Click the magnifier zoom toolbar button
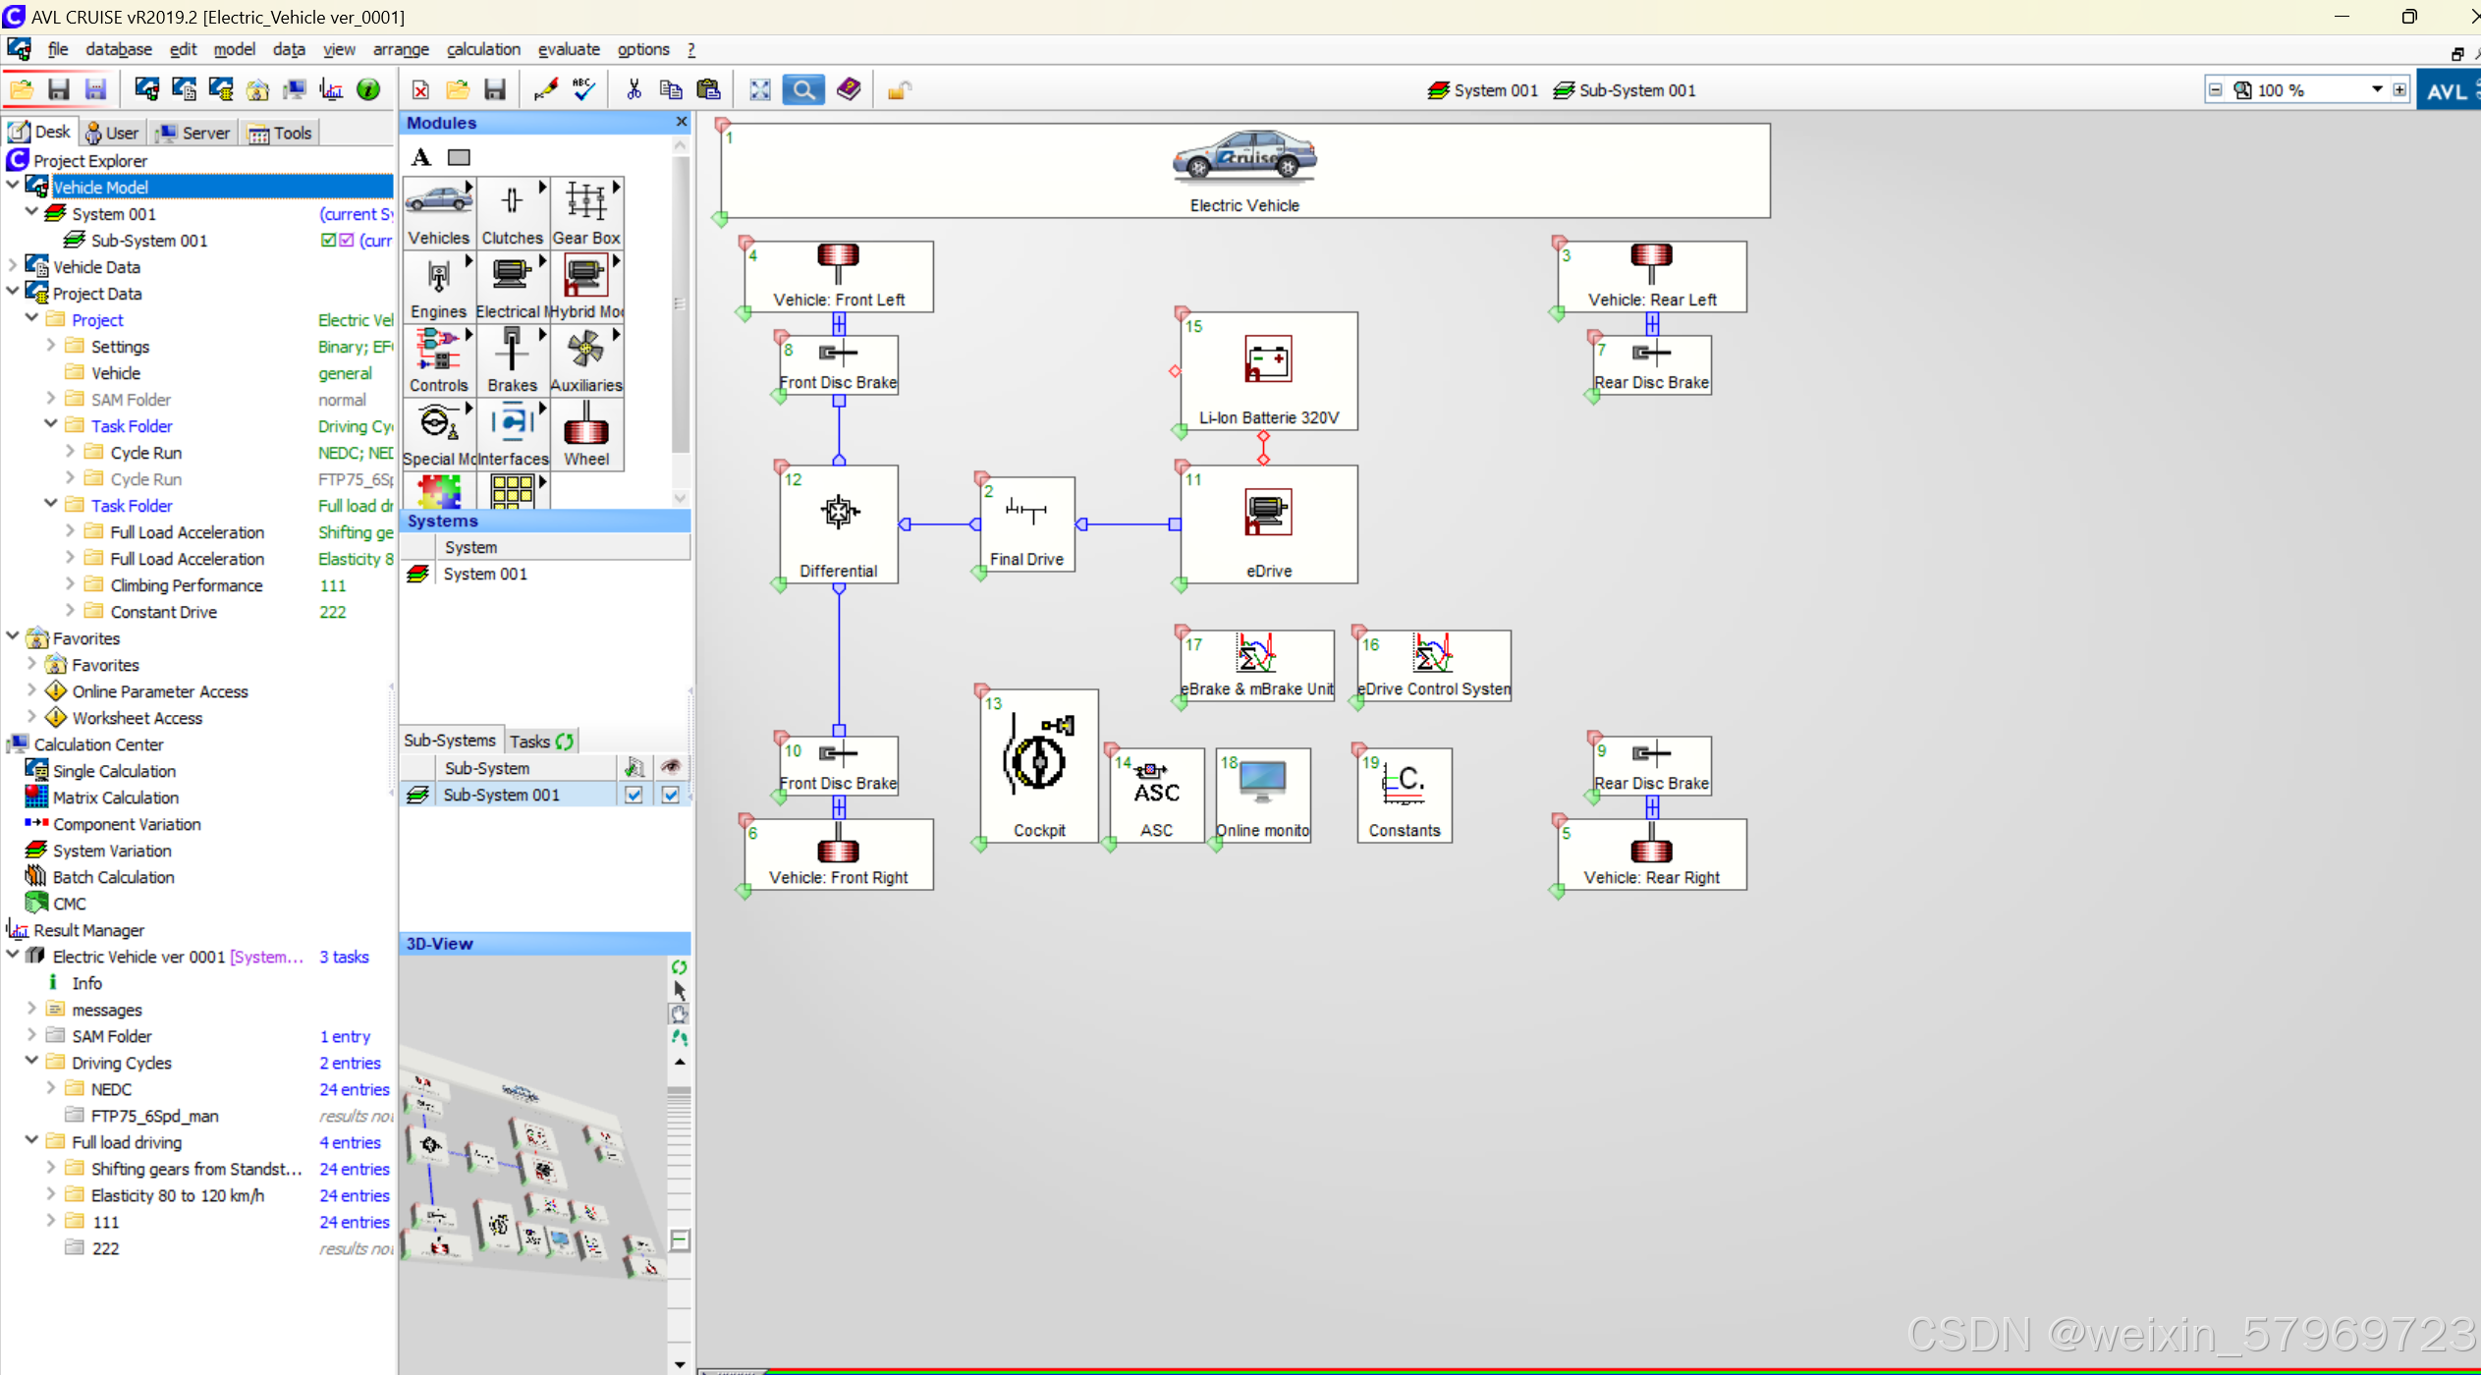 coord(802,90)
